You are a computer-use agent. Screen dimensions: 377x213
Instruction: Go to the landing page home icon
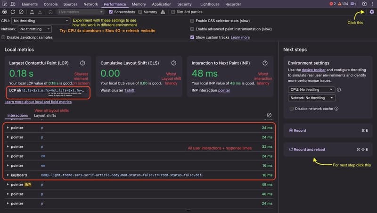tap(50, 12)
